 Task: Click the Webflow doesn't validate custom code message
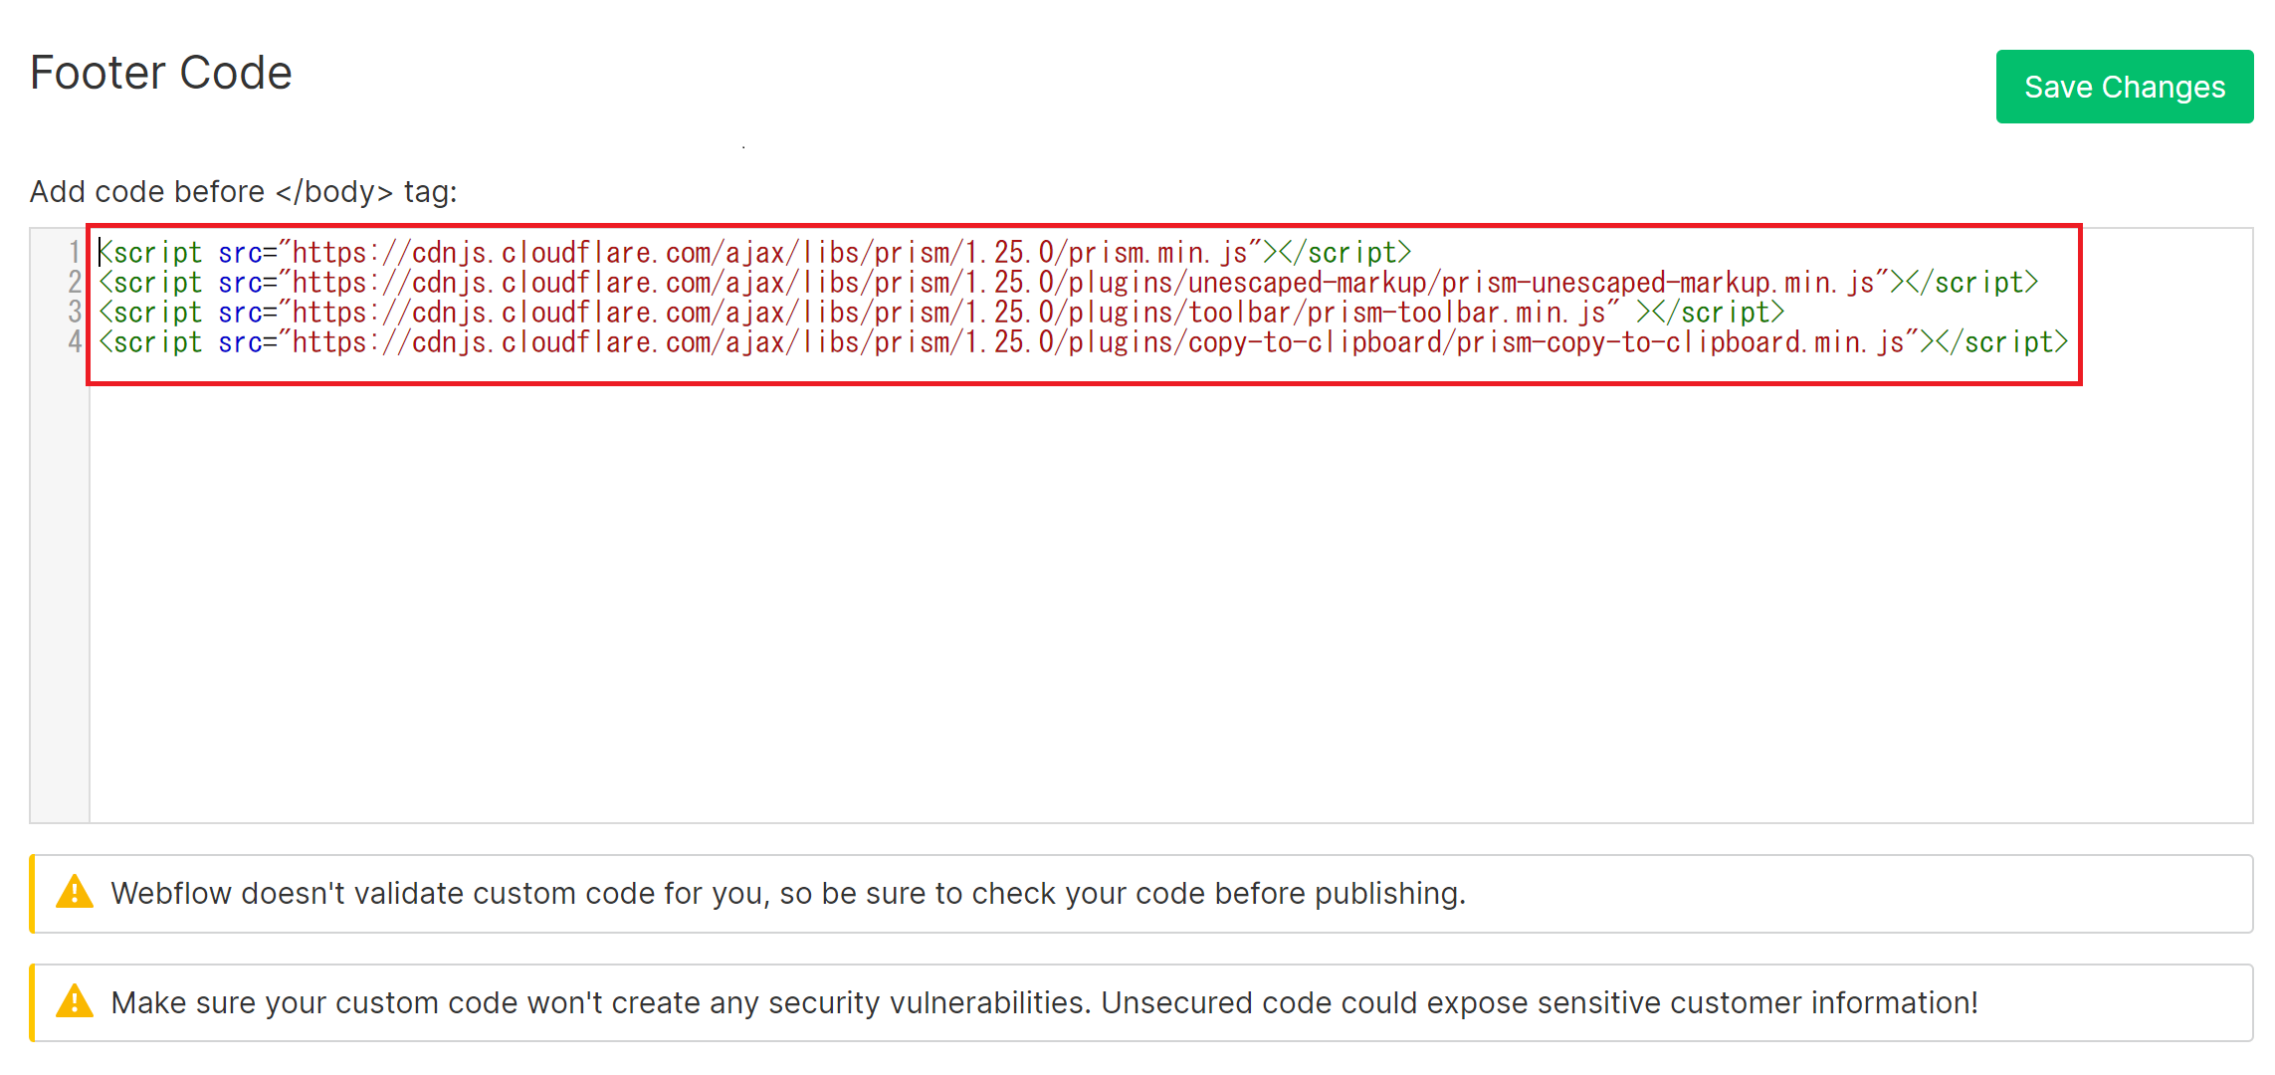(x=787, y=893)
